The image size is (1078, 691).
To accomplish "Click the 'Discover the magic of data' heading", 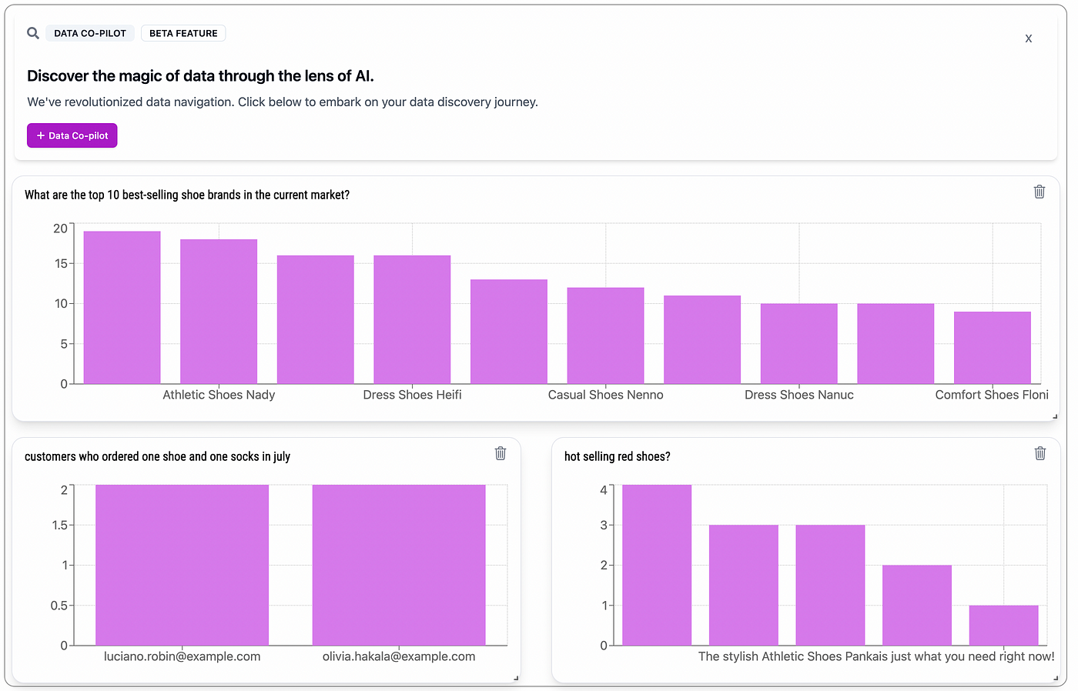I will click(x=200, y=75).
